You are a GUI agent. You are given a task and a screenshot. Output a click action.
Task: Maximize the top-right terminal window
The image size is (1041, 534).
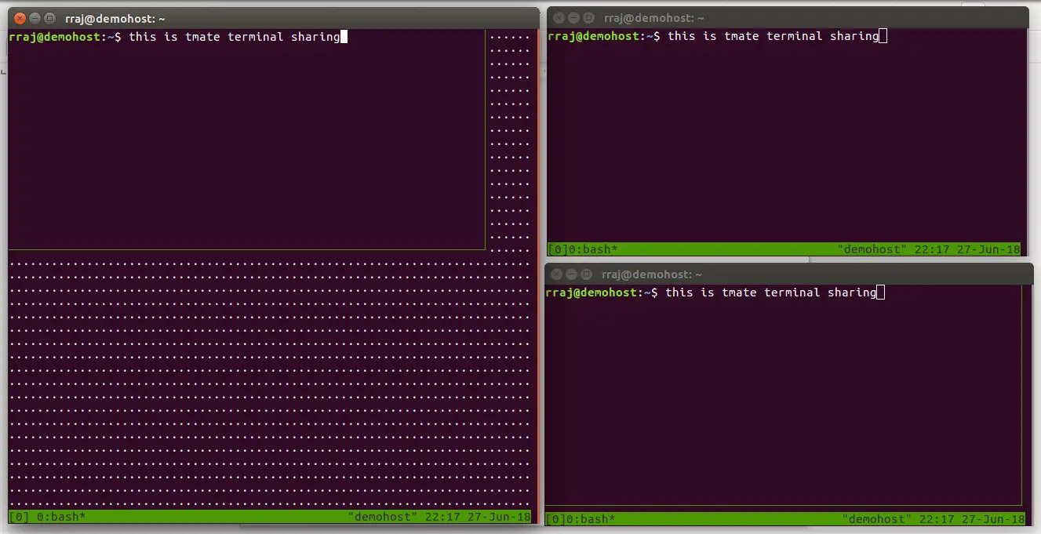point(588,17)
